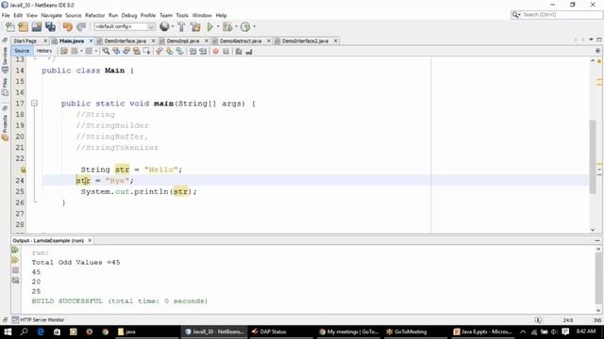The height and width of the screenshot is (339, 604).
Task: Switch to the DemoAbstract.java tab
Action: [x=241, y=40]
